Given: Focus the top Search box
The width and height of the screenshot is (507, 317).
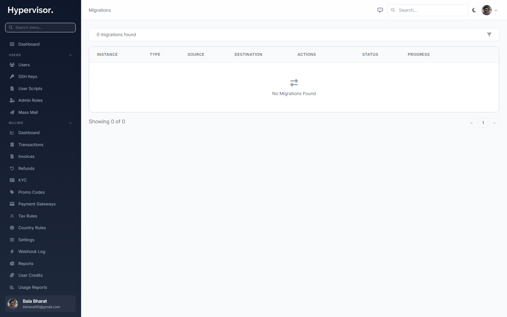Looking at the screenshot, I should (x=427, y=10).
